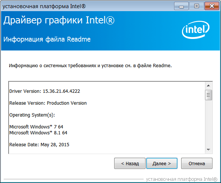Click the Driver Version line in the readme

tap(45, 91)
